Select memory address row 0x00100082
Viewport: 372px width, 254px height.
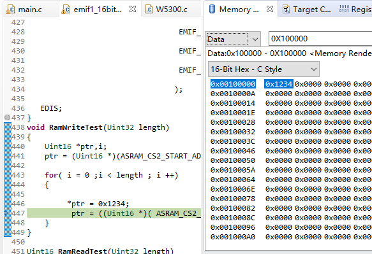(x=233, y=208)
